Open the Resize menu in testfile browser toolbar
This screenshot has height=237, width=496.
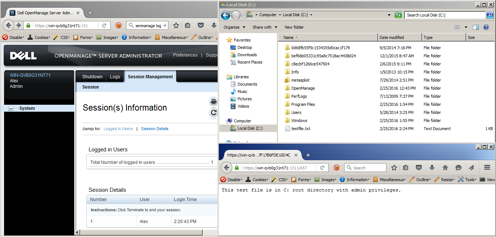pos(445,180)
